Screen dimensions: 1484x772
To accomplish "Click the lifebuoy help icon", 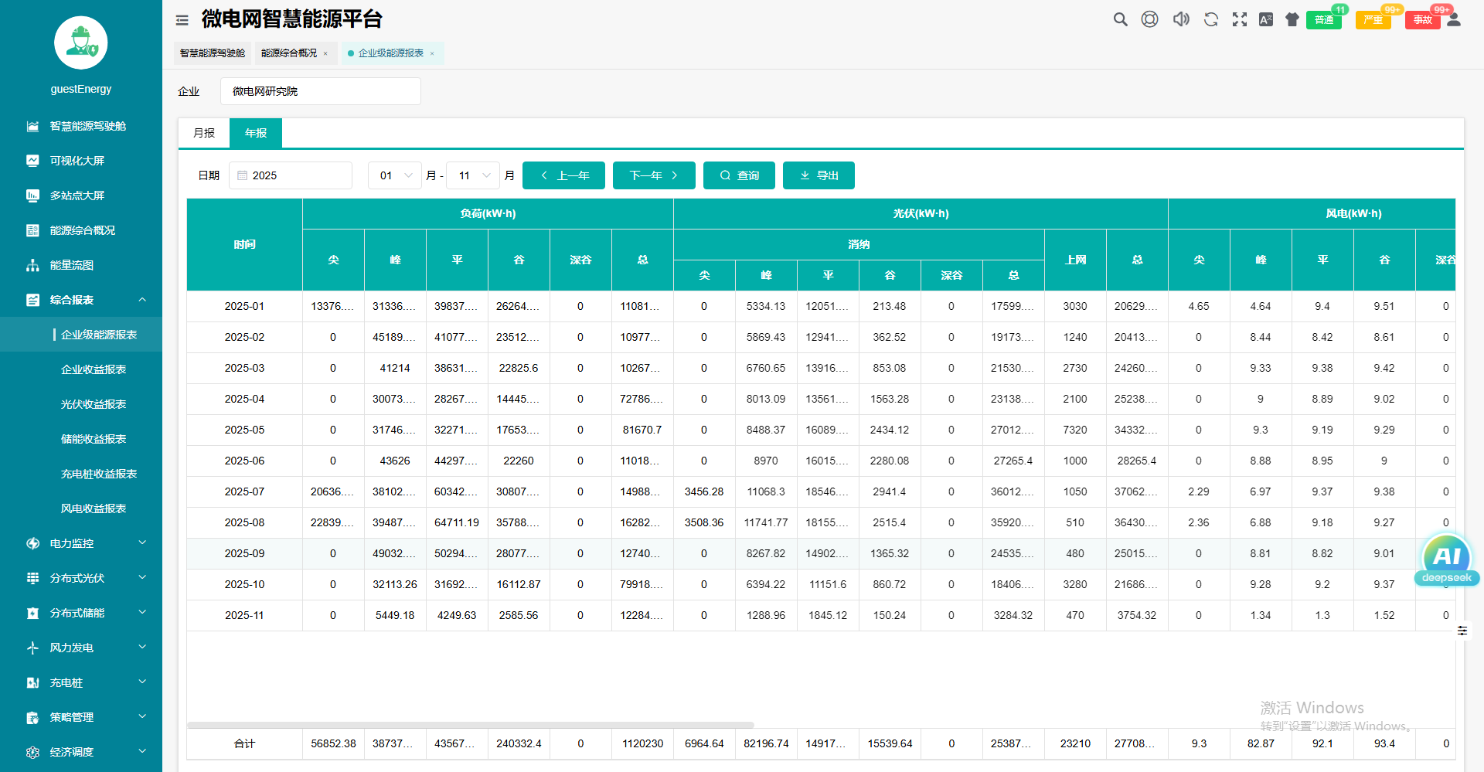I will pyautogui.click(x=1150, y=20).
